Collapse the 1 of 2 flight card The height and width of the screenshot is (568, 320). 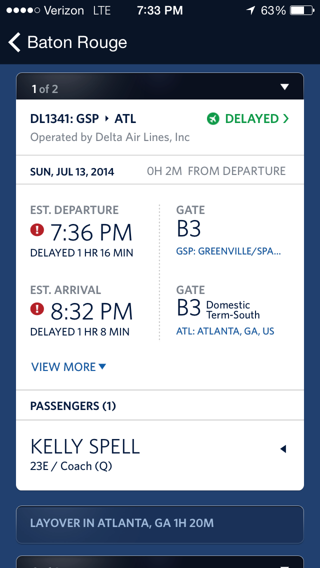click(x=284, y=87)
